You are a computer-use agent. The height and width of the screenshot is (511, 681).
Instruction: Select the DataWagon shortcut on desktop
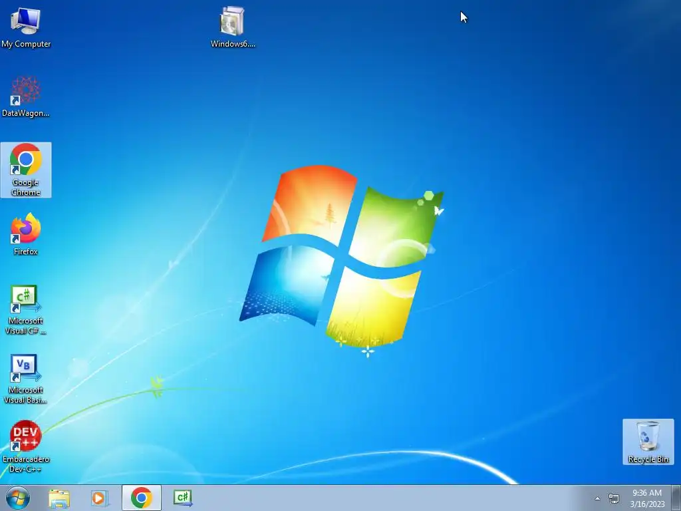[26, 96]
